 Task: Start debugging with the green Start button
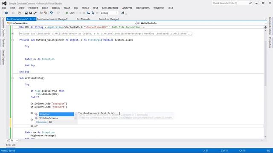tap(70, 13)
